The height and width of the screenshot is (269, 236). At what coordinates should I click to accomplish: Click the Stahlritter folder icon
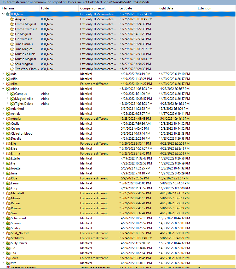[x=8, y=238]
